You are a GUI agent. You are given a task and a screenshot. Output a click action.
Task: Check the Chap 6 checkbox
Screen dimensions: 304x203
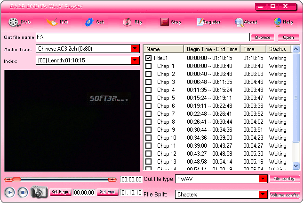[149, 105]
